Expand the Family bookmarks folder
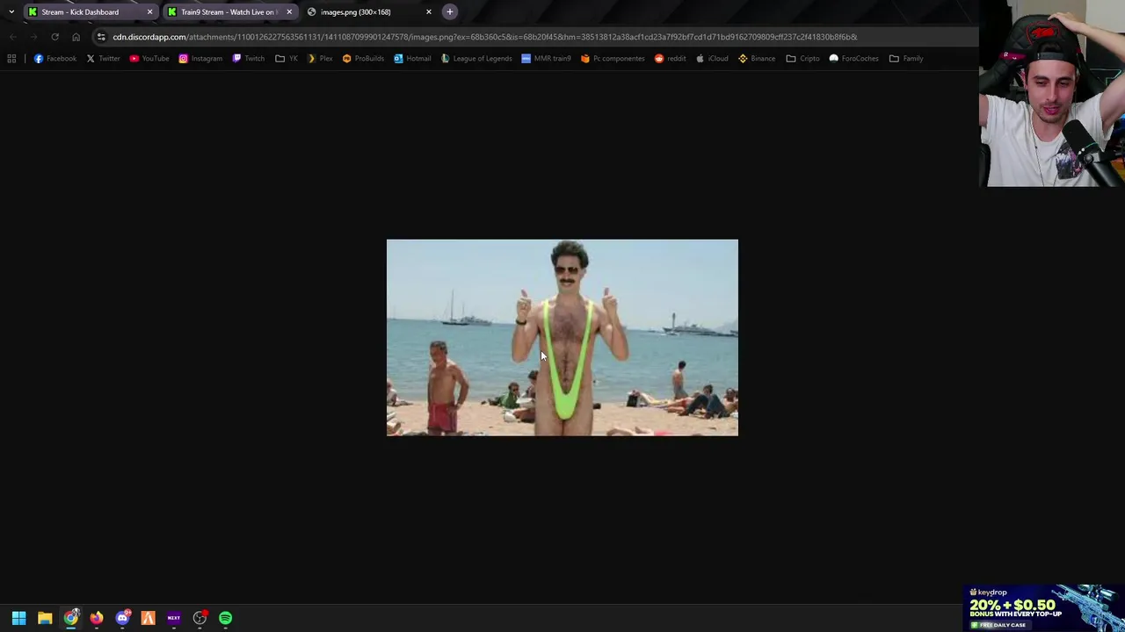Viewport: 1125px width, 632px height. pyautogui.click(x=906, y=58)
